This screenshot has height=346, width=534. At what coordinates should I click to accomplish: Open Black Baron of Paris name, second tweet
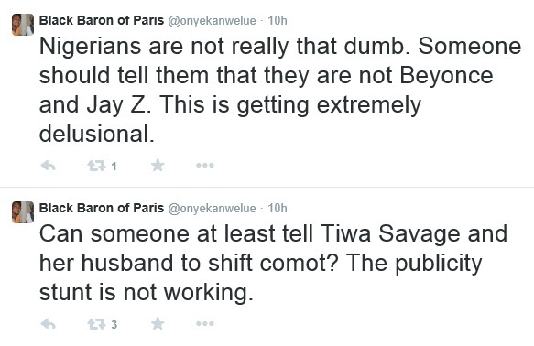pos(102,208)
